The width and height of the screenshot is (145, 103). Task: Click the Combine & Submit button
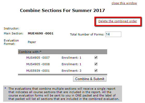[90, 79]
